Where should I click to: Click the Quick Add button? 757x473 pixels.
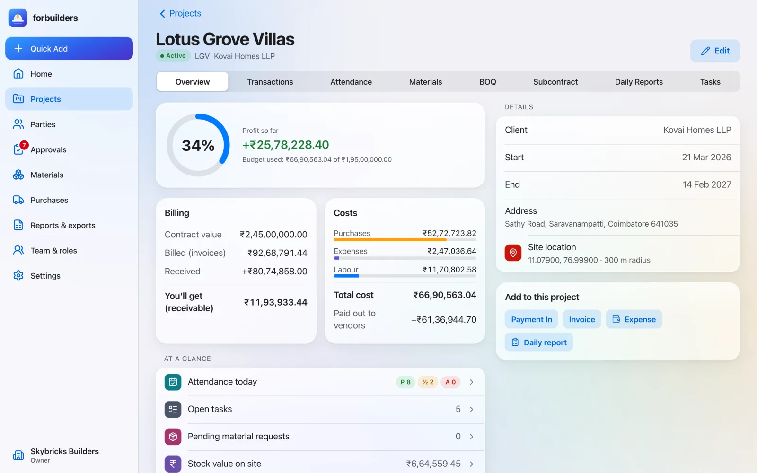coord(69,49)
